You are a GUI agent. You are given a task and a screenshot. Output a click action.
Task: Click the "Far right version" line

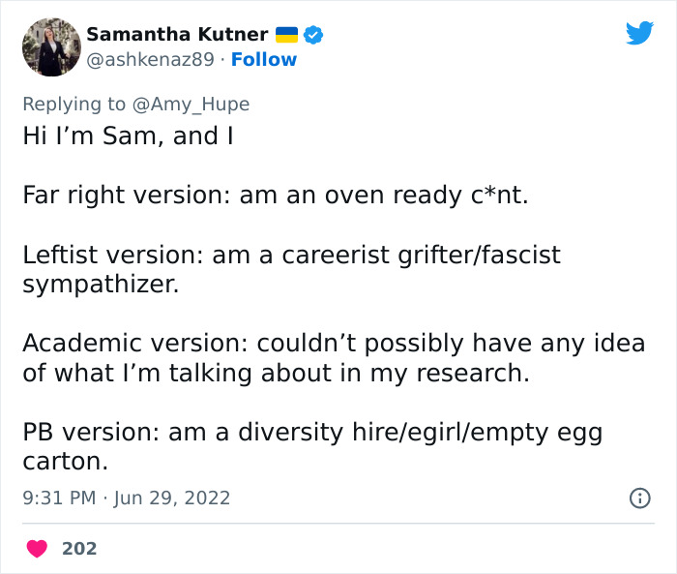coord(275,196)
